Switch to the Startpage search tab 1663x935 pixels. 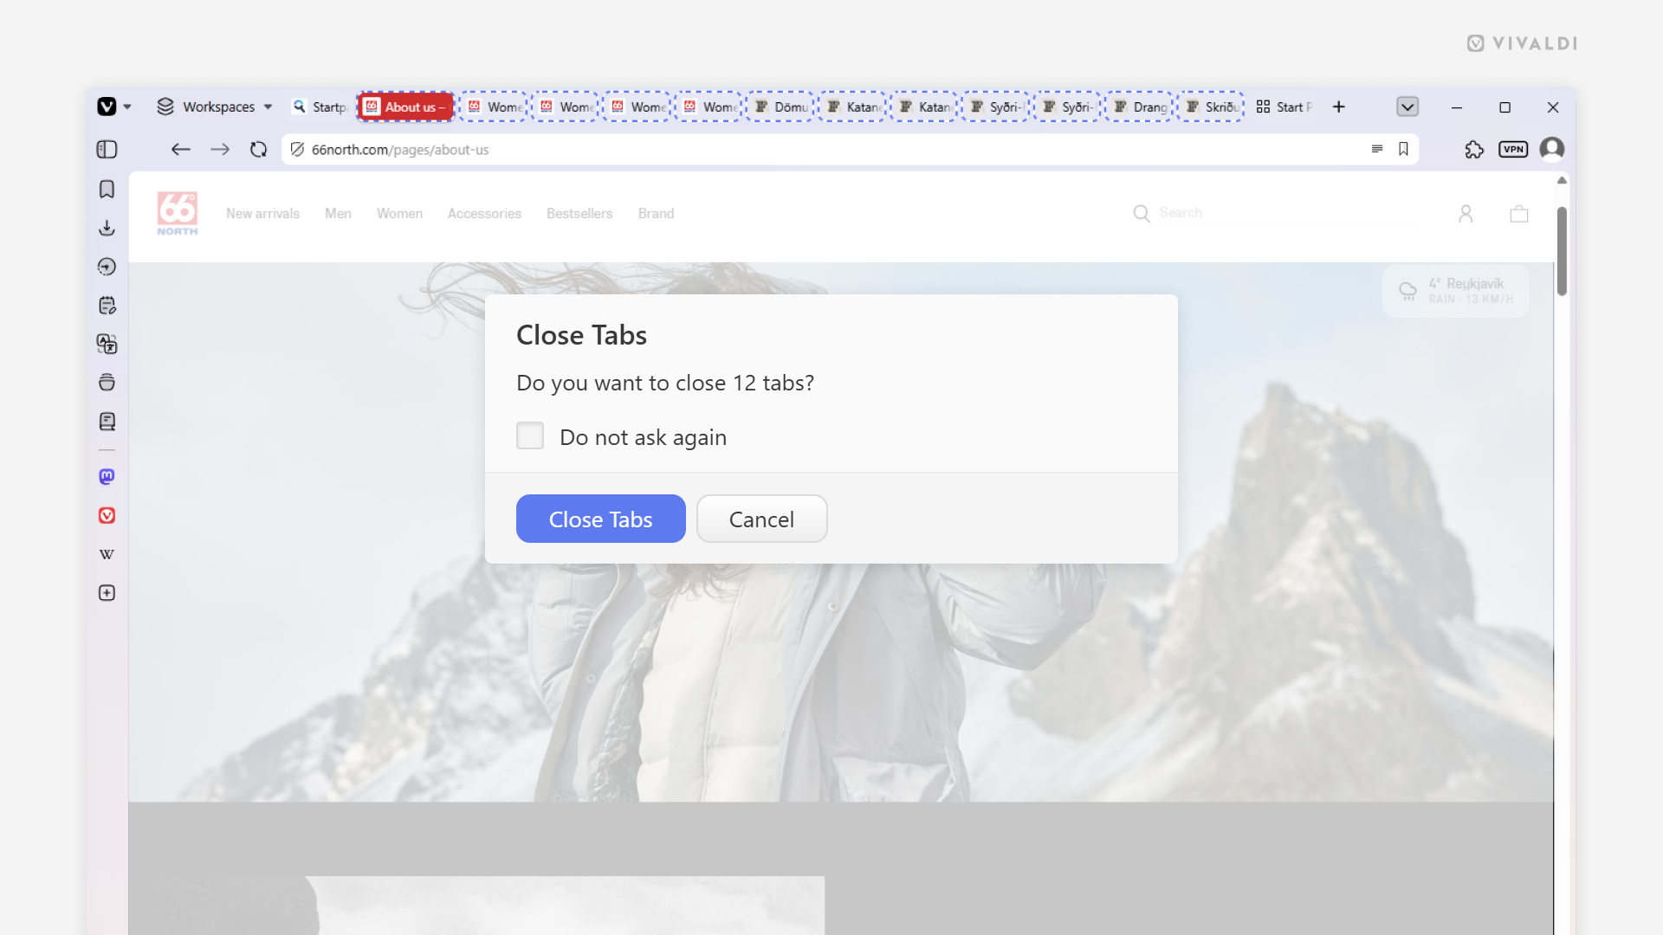click(320, 106)
